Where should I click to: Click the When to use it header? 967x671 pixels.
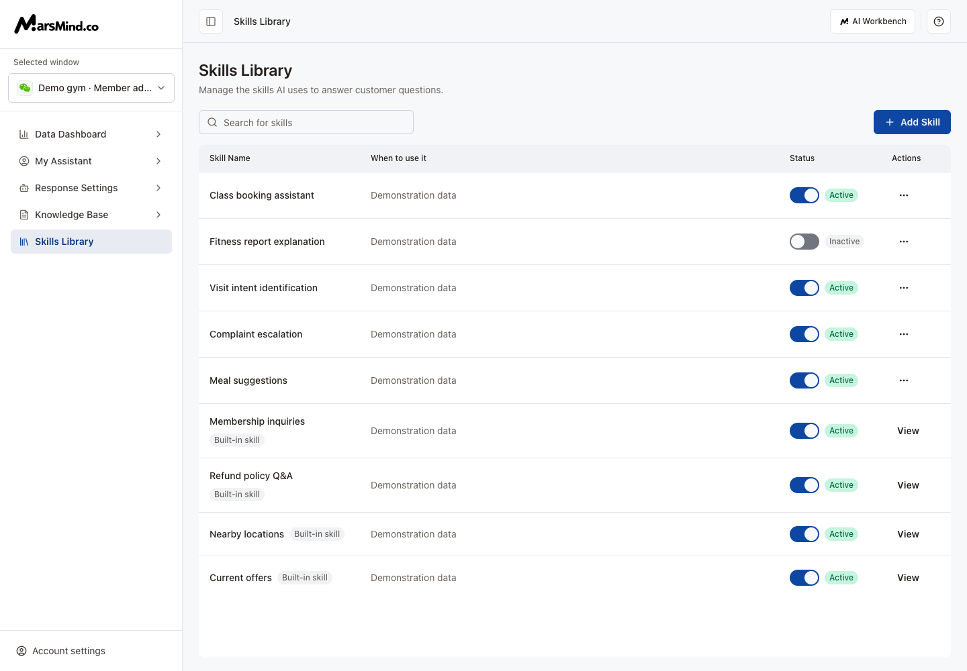pyautogui.click(x=398, y=158)
